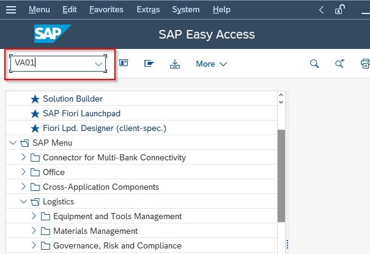Viewport: 370px width, 254px height.
Task: Open the Favorites menu
Action: tap(106, 9)
